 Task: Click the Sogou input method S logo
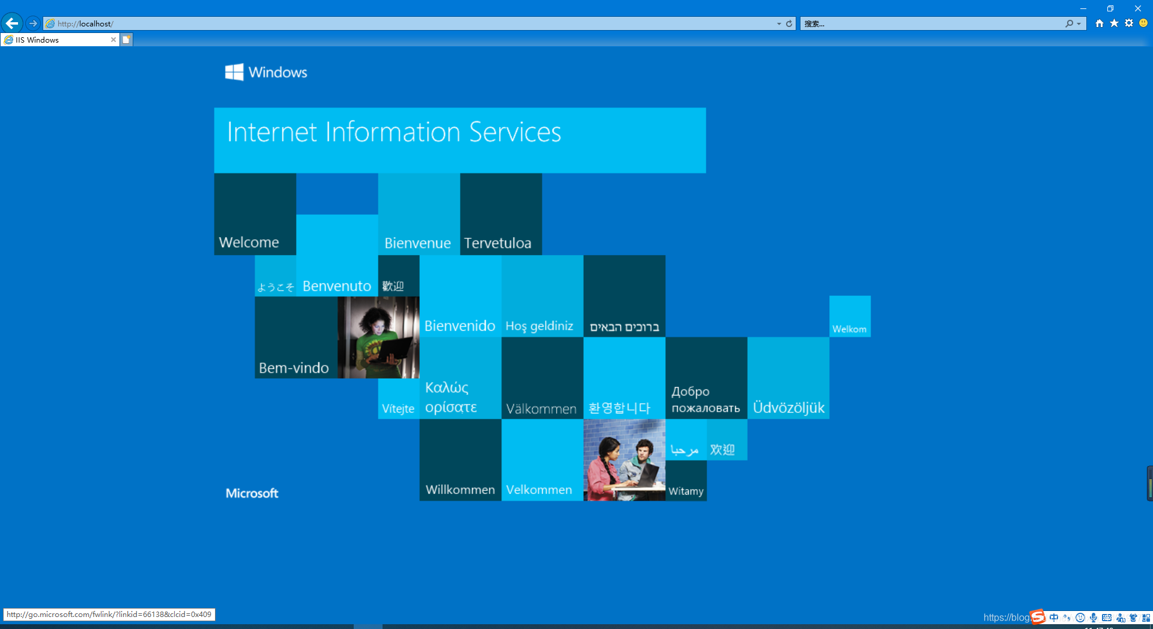pos(1038,617)
